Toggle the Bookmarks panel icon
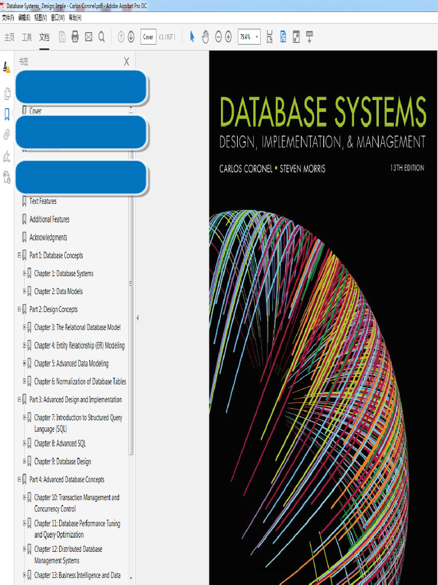Screen dimensions: 438x585 pos(7,114)
